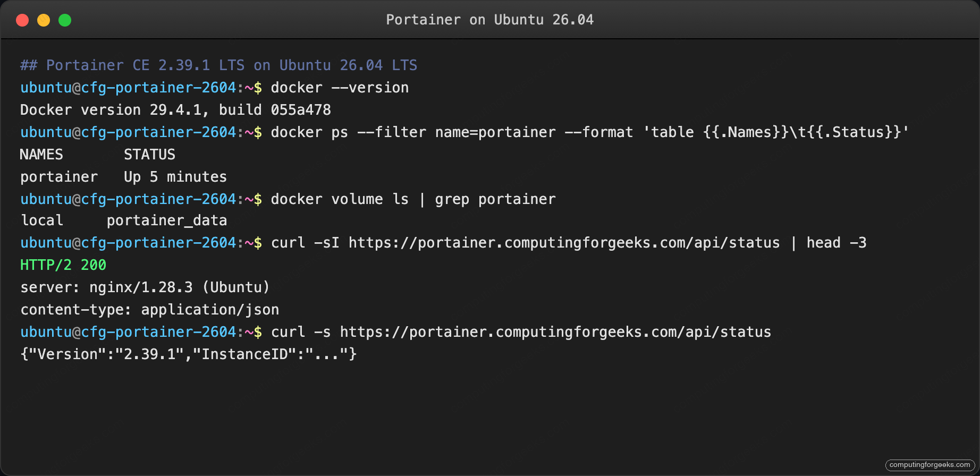Select the 'content-type: application/json' header
This screenshot has width=980, height=476.
[x=150, y=310]
